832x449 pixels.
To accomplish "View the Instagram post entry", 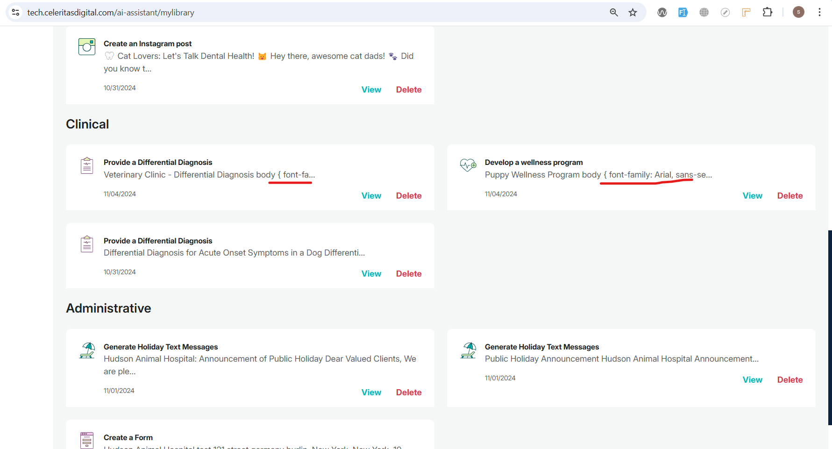I will tap(371, 90).
